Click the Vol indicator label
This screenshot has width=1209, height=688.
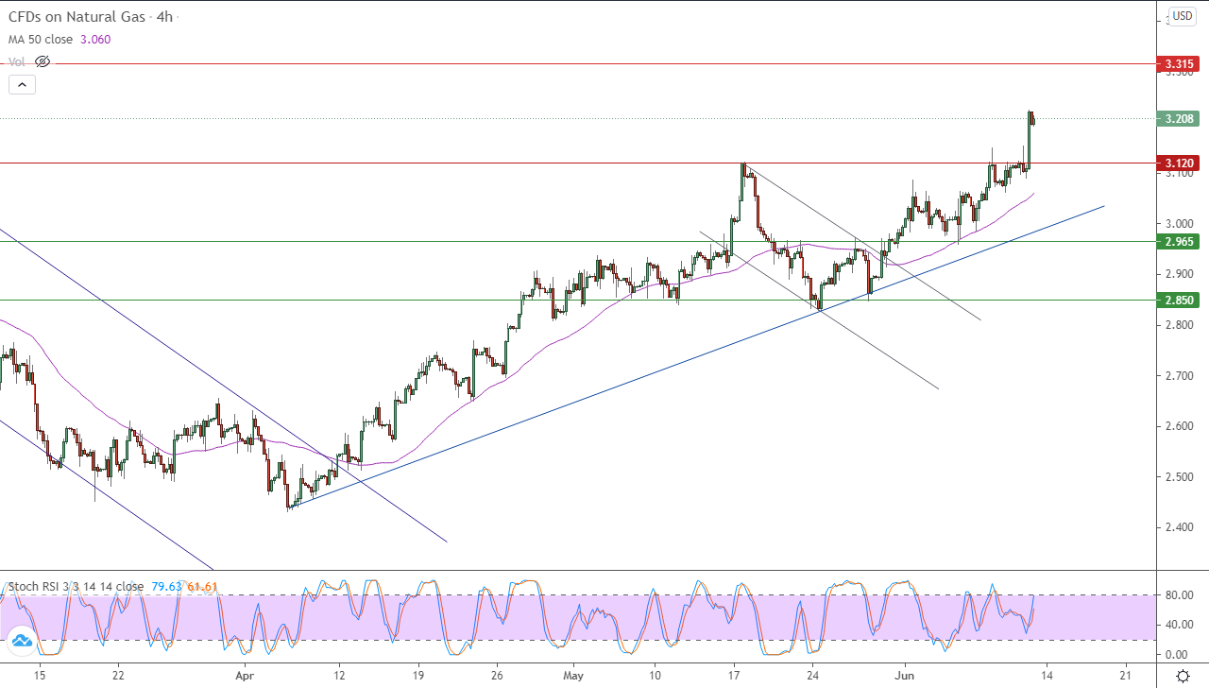coord(17,61)
